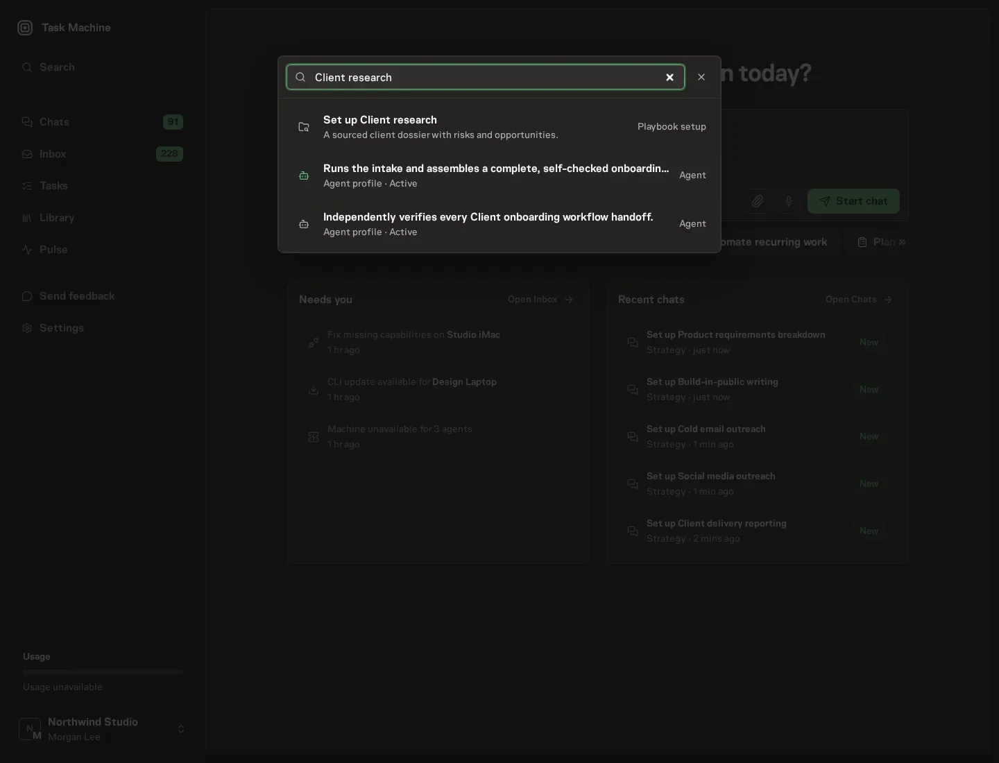The width and height of the screenshot is (999, 763).
Task: Open Pulse in the sidebar
Action: click(x=103, y=250)
